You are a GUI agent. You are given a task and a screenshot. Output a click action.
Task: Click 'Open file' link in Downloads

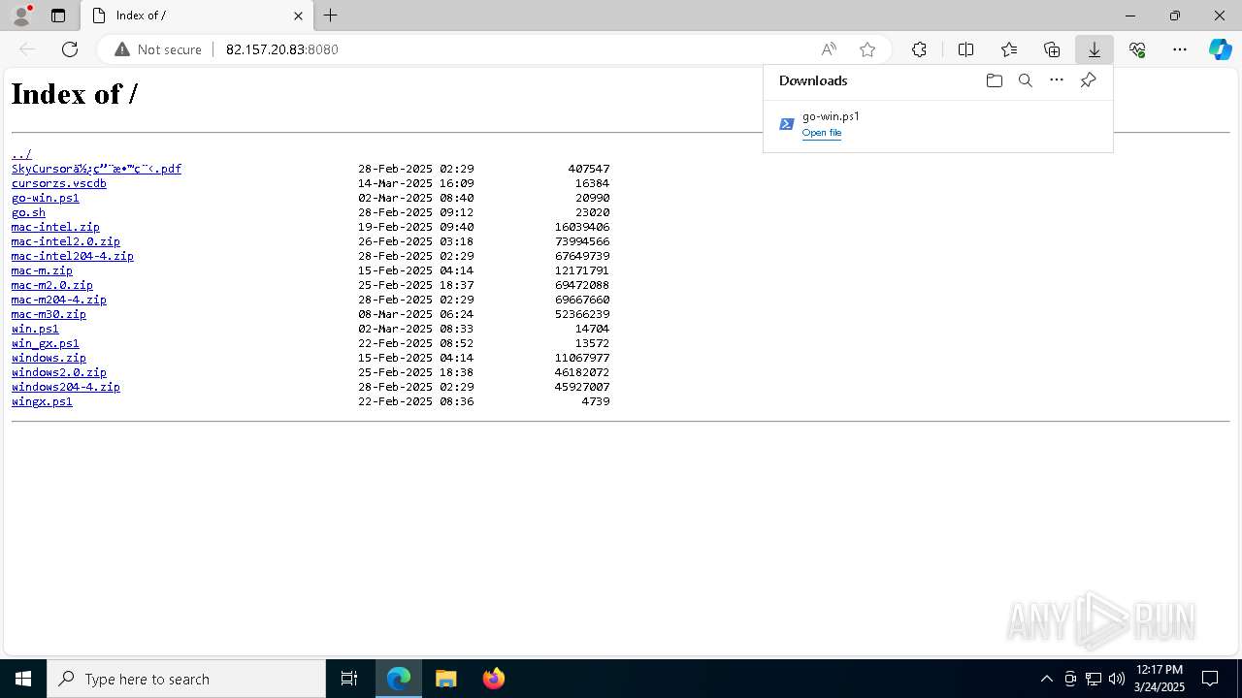[822, 133]
